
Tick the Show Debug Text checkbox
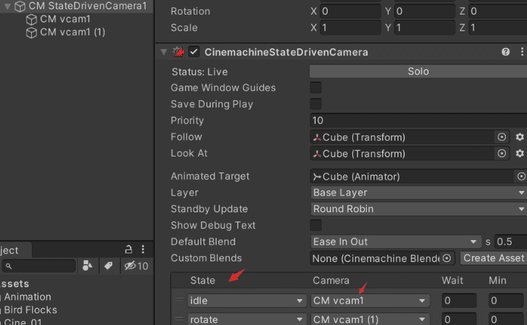316,226
